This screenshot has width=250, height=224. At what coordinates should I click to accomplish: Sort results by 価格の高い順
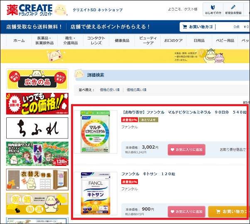pyautogui.click(x=137, y=90)
